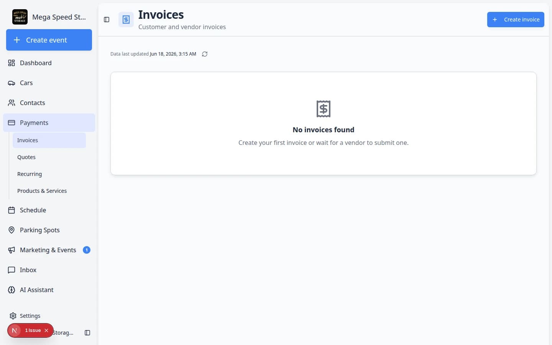The width and height of the screenshot is (552, 345).
Task: Open the Contacts page
Action: coord(49,103)
